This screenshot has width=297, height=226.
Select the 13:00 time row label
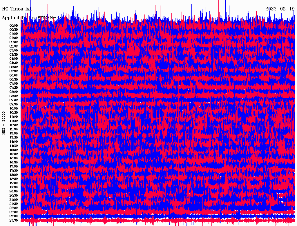click(14, 133)
